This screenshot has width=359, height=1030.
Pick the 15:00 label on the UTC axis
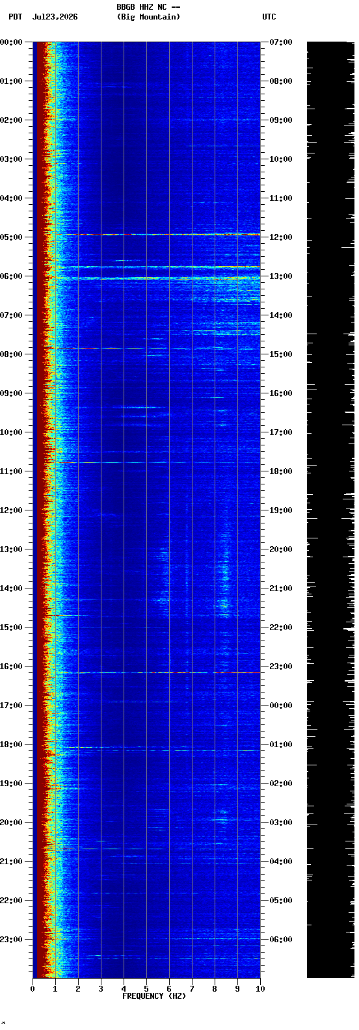coord(281,354)
